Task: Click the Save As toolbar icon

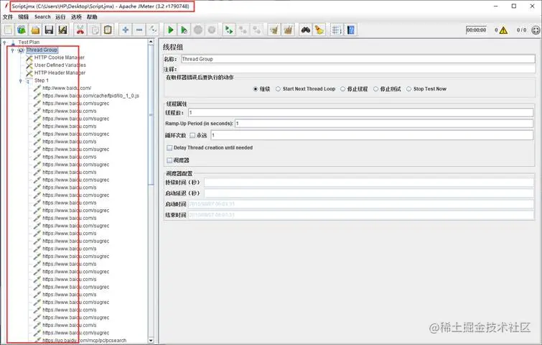Action: [x=62, y=30]
